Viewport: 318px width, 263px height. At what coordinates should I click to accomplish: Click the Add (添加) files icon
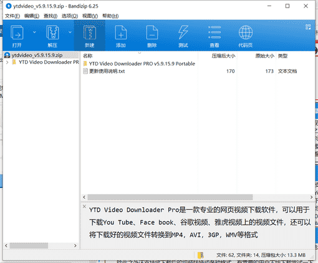(x=121, y=32)
